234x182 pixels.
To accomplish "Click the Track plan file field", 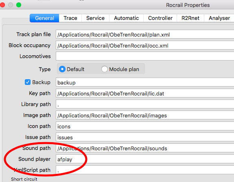I will pos(145,35).
